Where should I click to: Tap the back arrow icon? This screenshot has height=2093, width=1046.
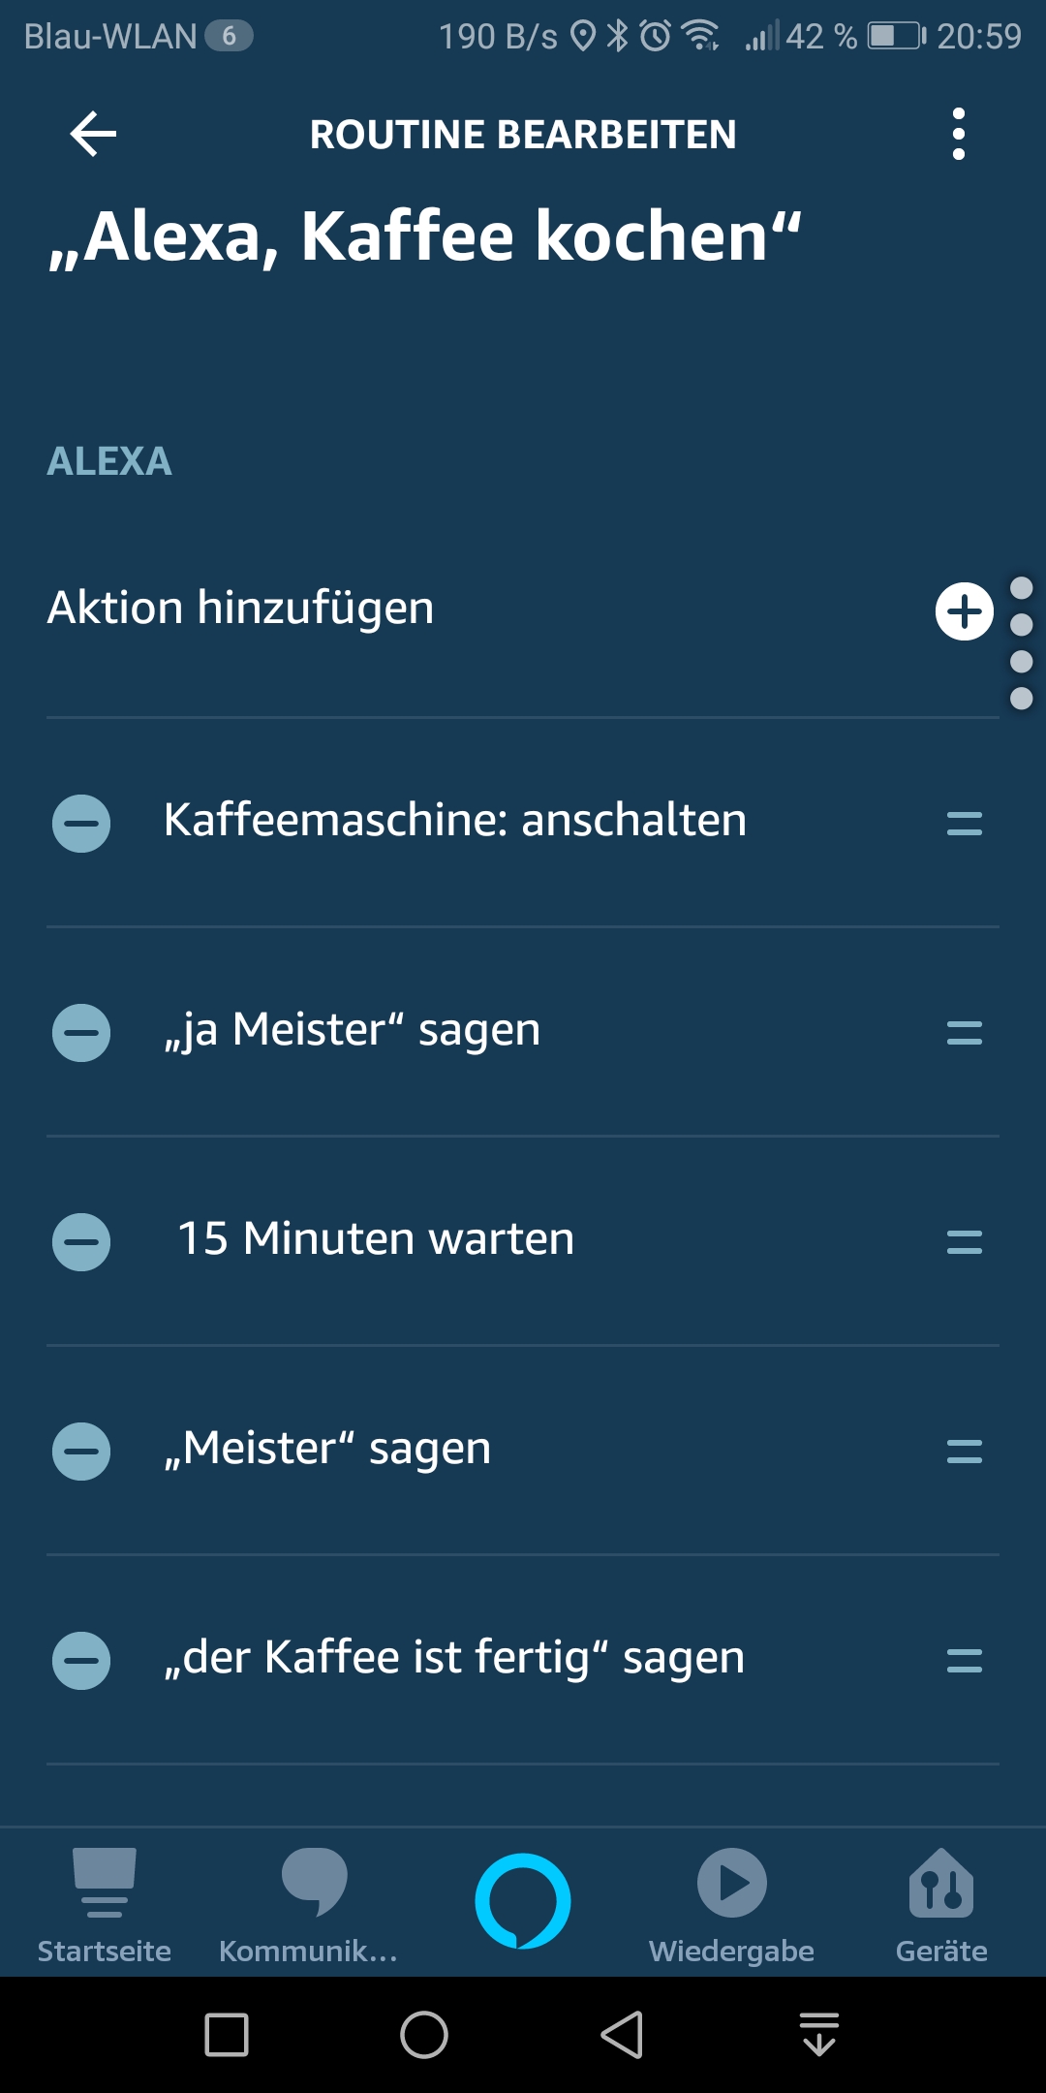[94, 134]
